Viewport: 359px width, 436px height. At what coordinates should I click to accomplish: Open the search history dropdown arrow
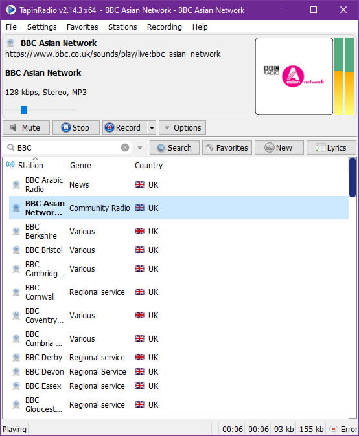[140, 147]
